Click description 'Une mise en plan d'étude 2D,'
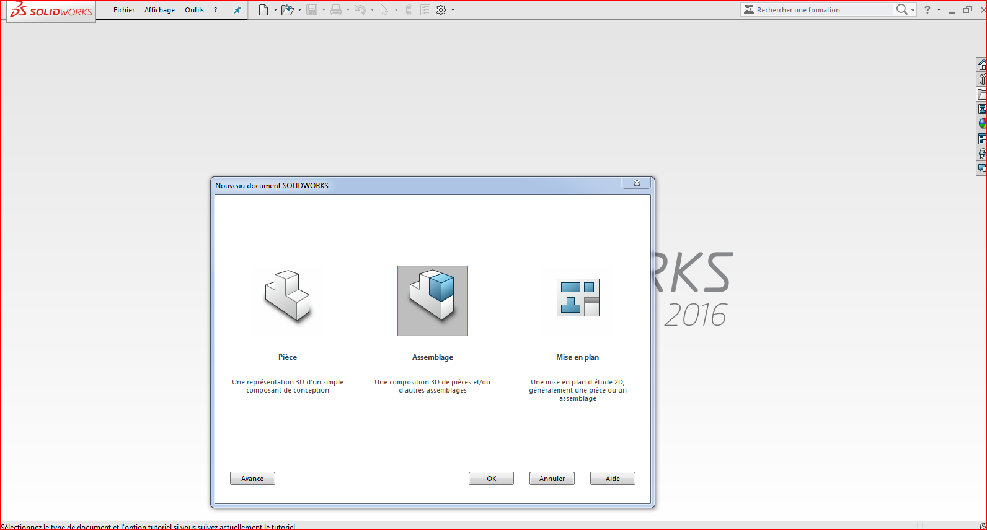This screenshot has height=530, width=987. point(578,382)
